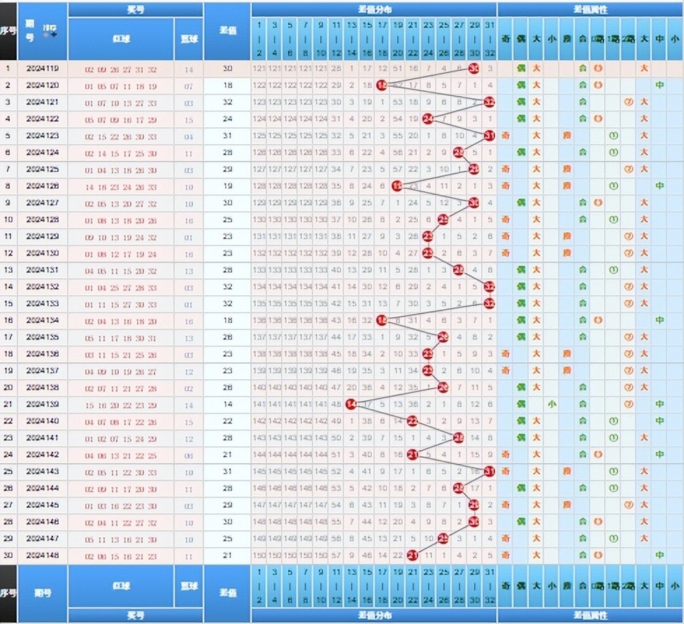Click the top 蓝球 column header
The image size is (684, 624).
(188, 39)
